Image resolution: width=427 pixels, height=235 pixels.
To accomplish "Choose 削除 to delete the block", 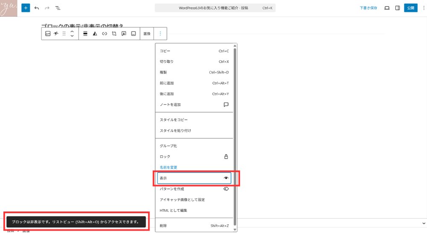I will pos(194,226).
